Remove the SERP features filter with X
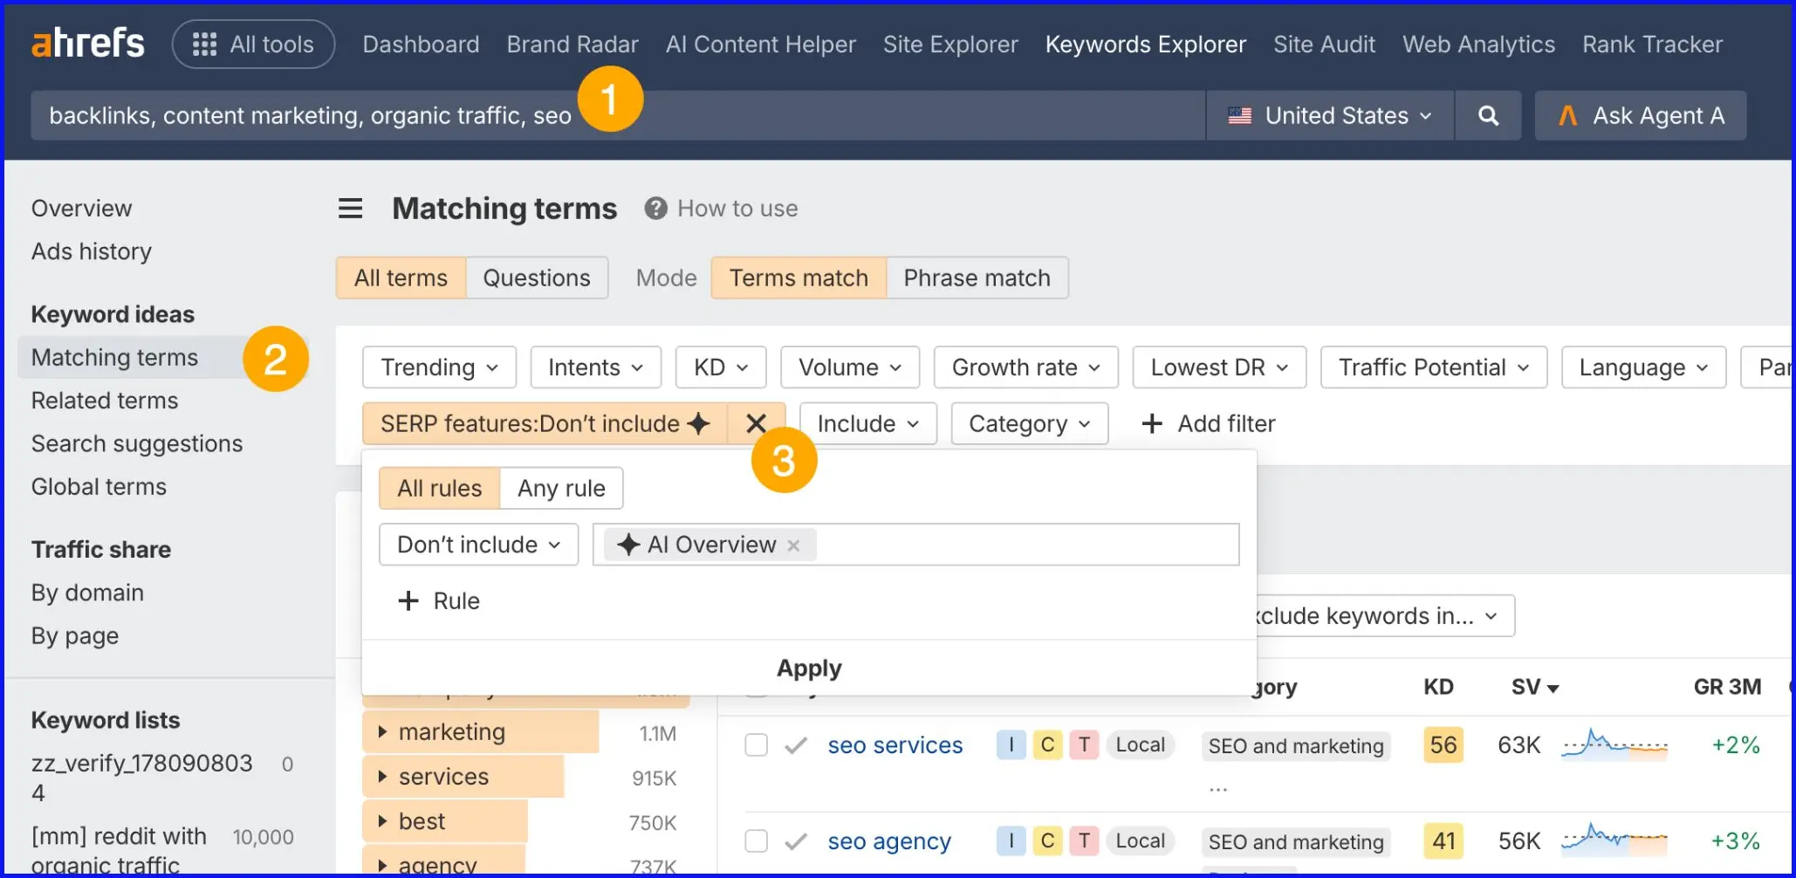 [x=756, y=423]
